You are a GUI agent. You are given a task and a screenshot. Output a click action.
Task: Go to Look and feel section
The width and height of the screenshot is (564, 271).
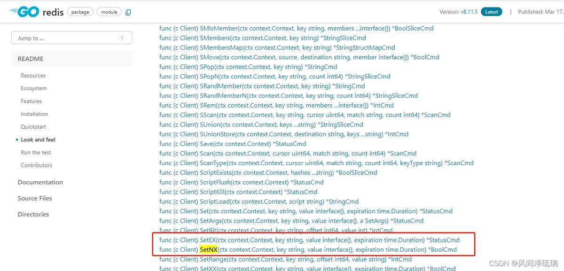pyautogui.click(x=38, y=139)
